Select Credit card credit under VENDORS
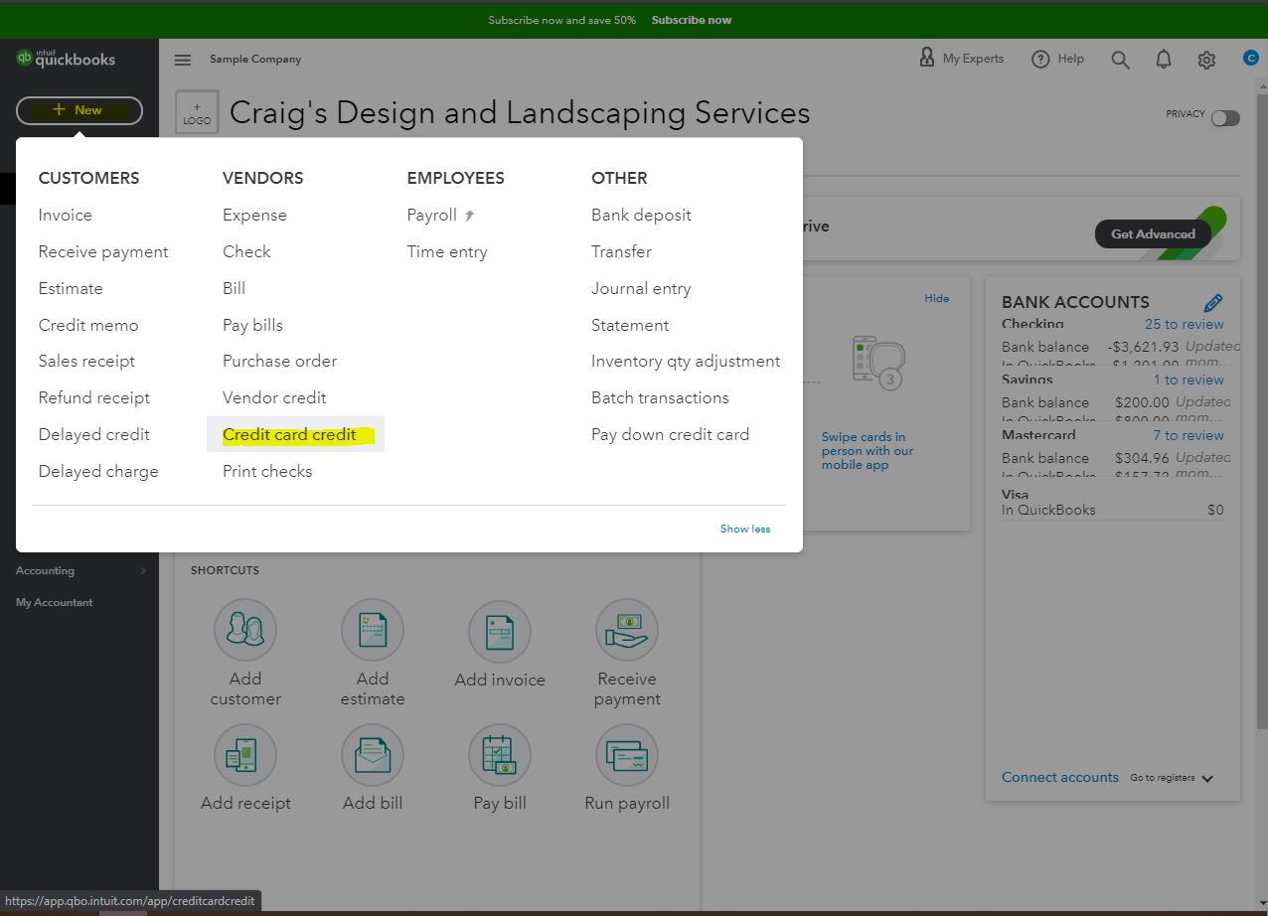 [289, 434]
